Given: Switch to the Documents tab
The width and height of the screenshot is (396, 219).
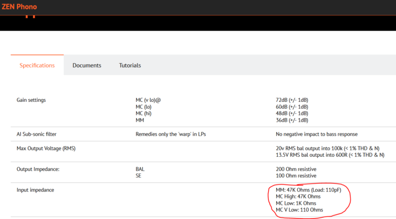Looking at the screenshot, I should [87, 65].
